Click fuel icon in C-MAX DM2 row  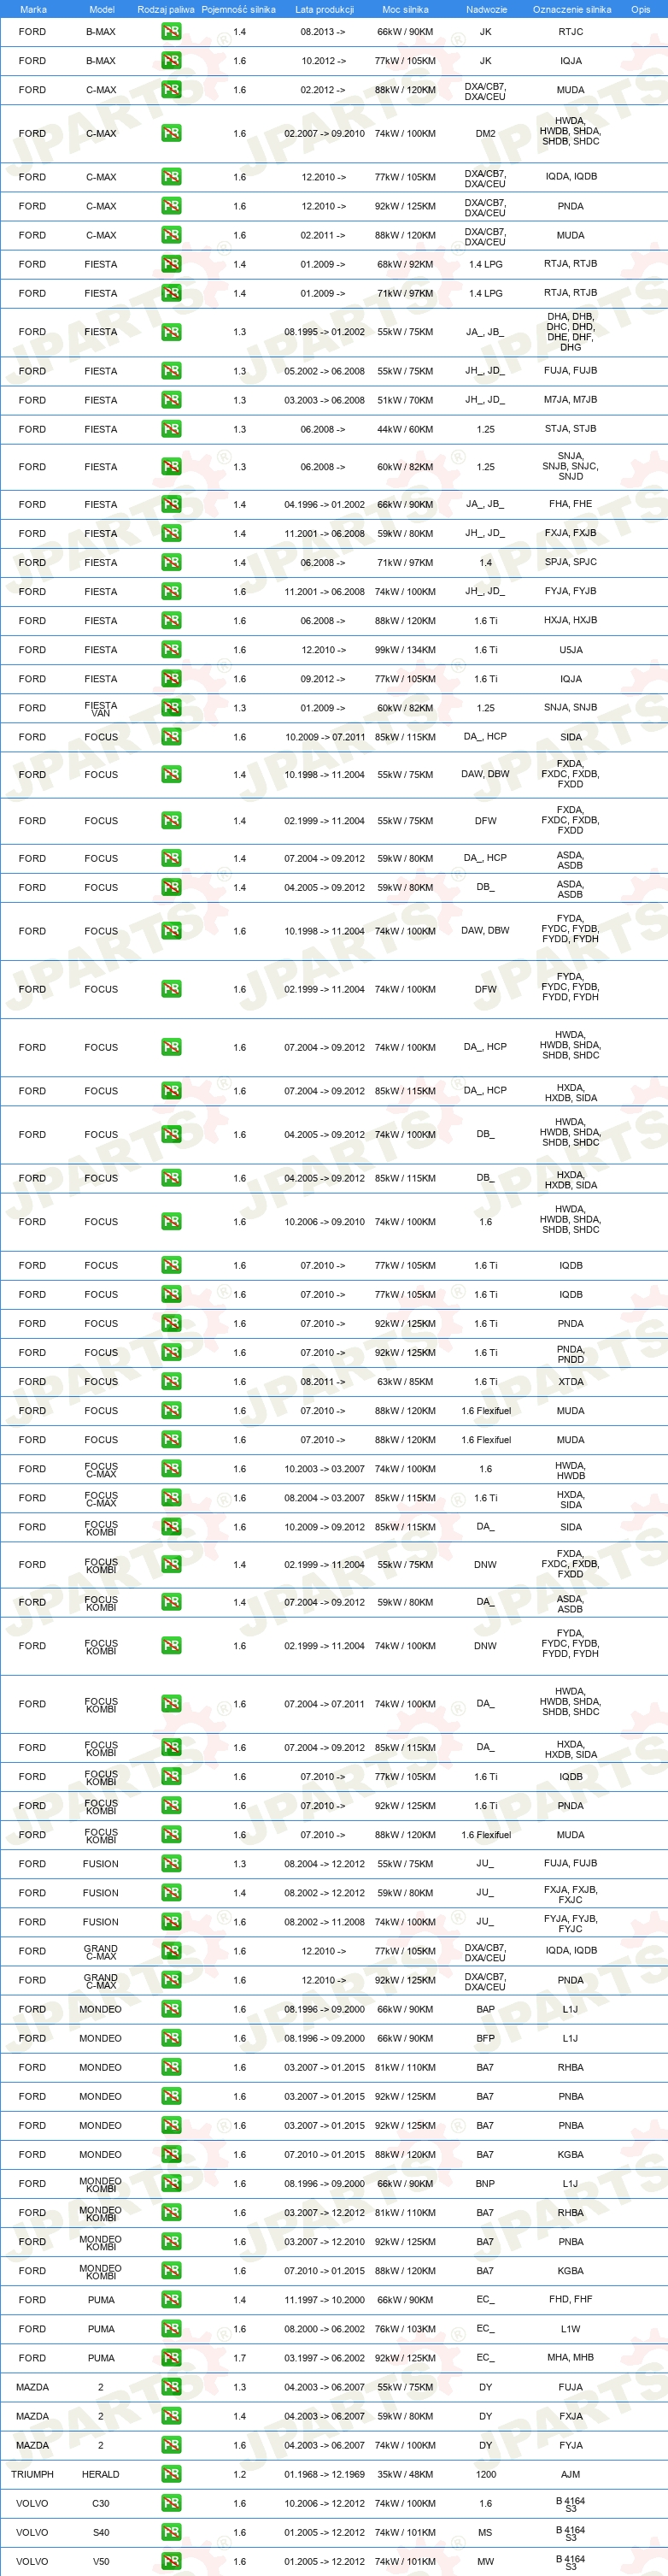171,133
